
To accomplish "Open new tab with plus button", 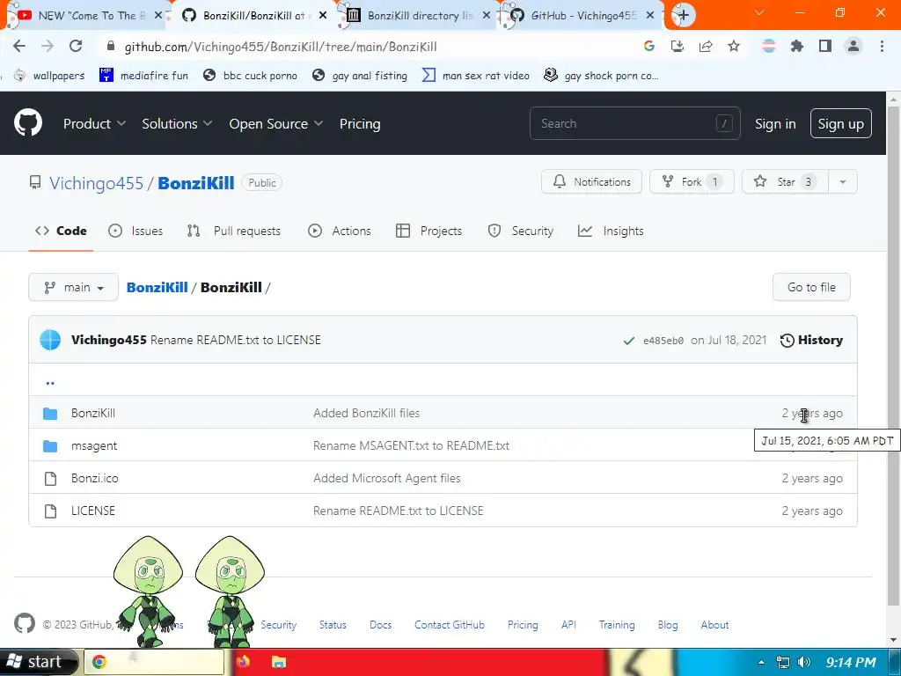I will (x=683, y=15).
